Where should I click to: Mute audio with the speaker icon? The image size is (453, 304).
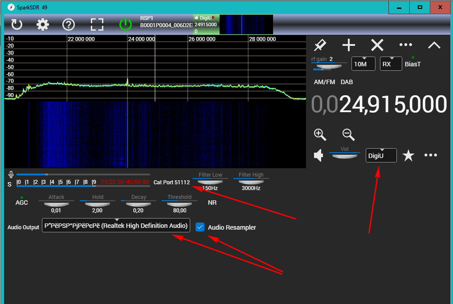pos(318,155)
